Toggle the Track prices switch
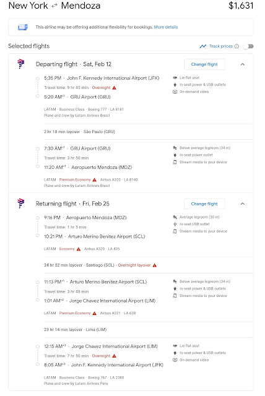Viewport: 265px width, 396px height. pos(248,46)
